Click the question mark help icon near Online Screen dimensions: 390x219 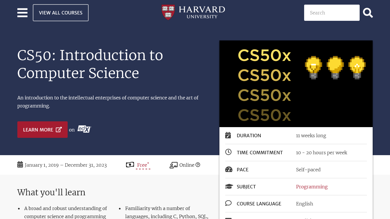198,165
